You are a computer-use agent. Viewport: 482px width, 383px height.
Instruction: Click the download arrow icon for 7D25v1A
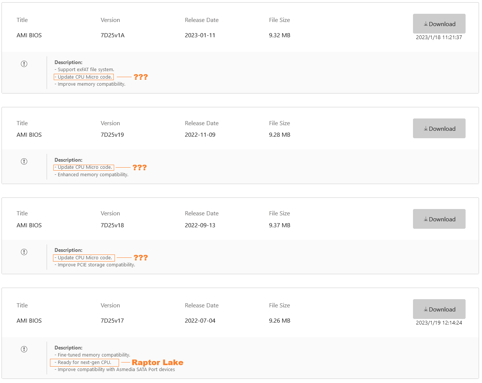point(426,24)
